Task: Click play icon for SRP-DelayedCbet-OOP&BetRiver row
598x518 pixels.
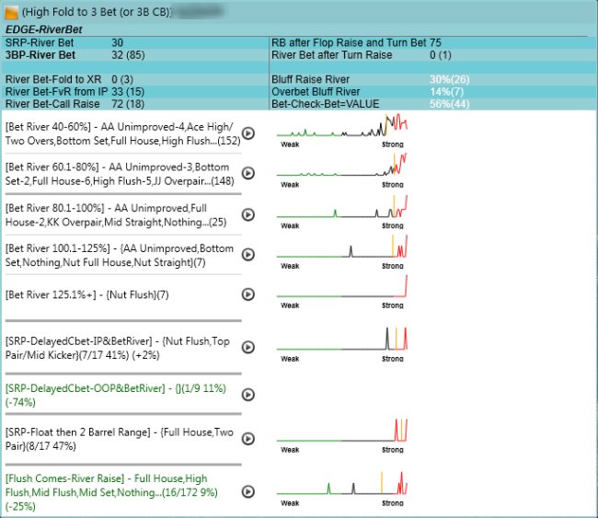Action: pos(247,395)
